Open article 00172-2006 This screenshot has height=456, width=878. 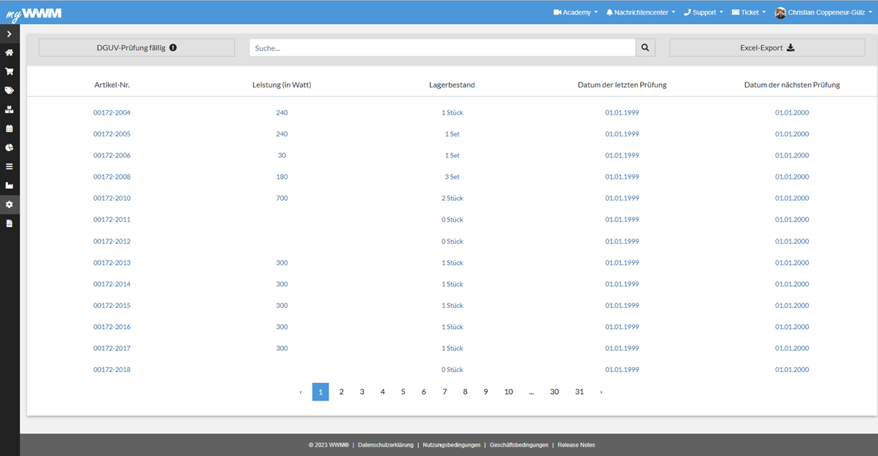coord(112,155)
